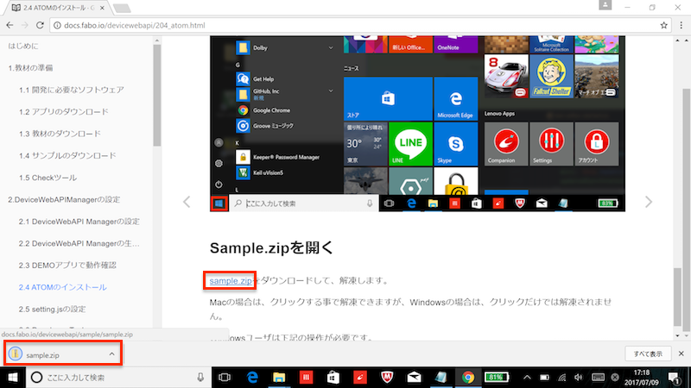Open '1.3 教材のダウンロード' in the sidebar
Viewport: 691px width, 388px height.
pos(60,134)
